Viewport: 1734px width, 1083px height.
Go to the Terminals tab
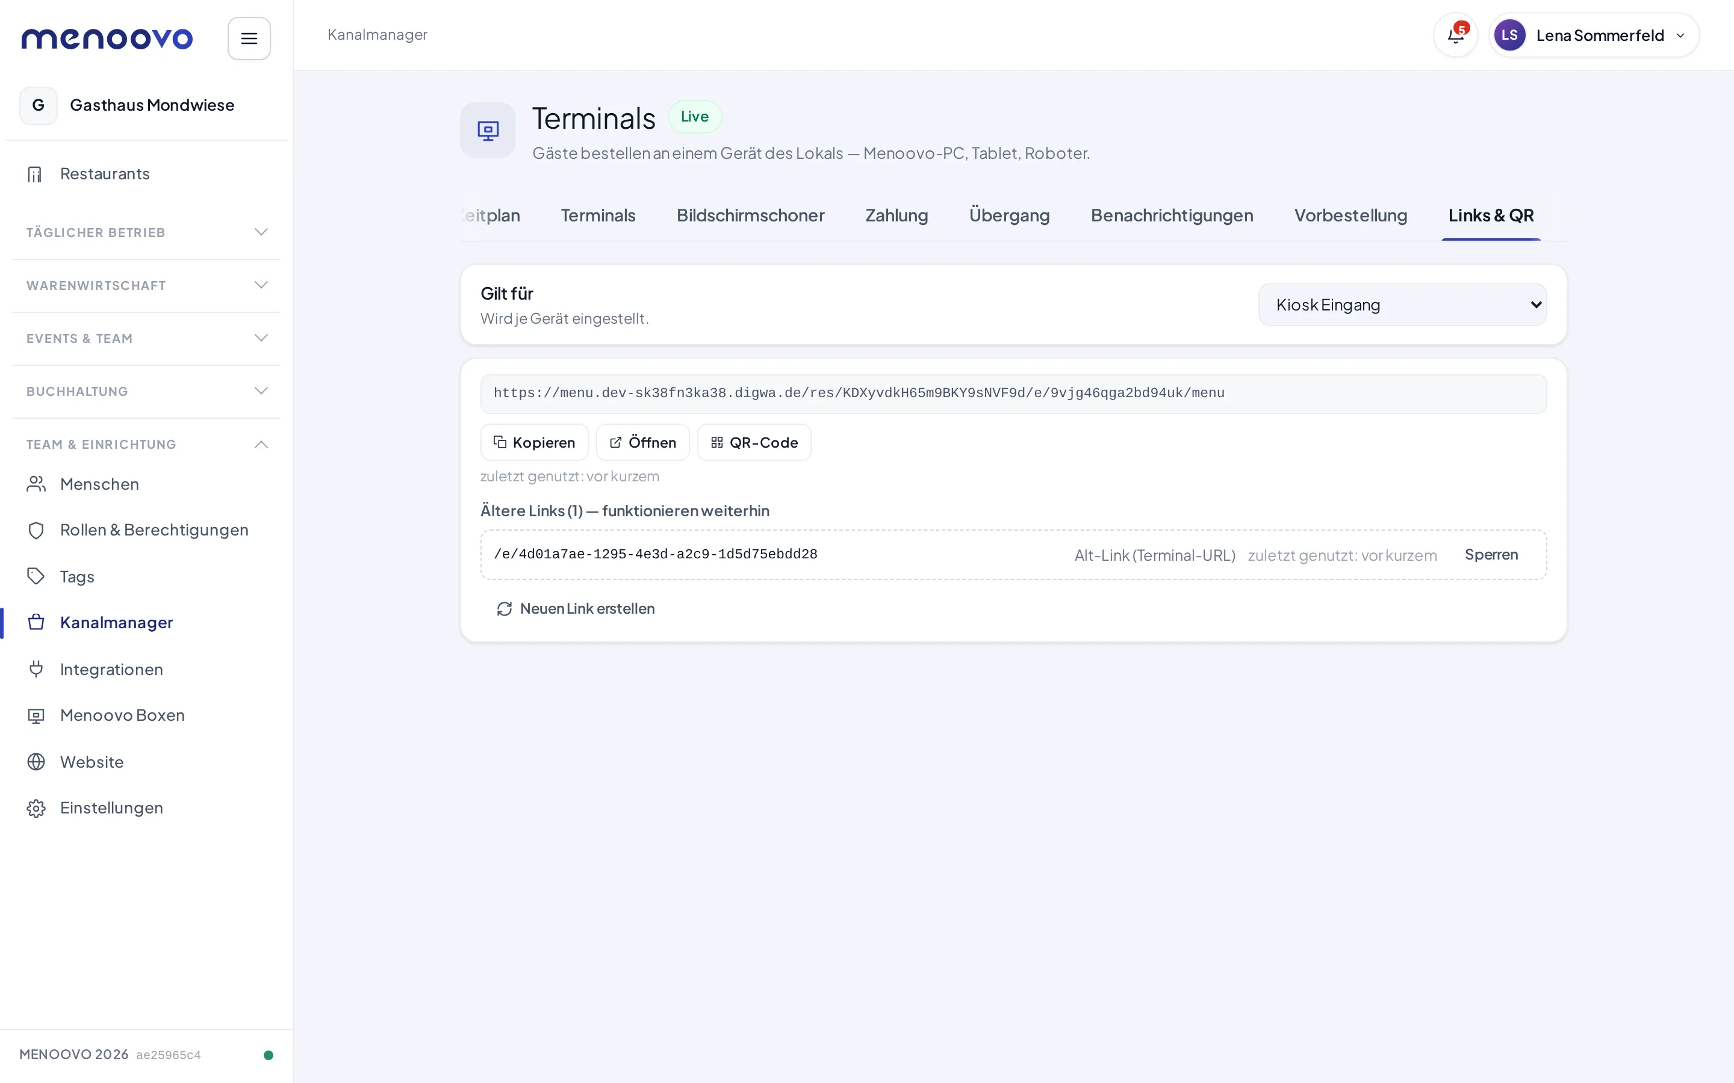coord(598,215)
